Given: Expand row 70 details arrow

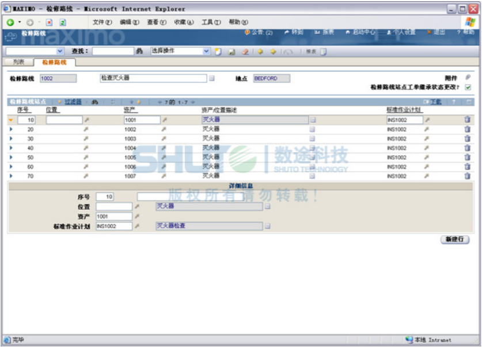Looking at the screenshot, I should point(11,176).
